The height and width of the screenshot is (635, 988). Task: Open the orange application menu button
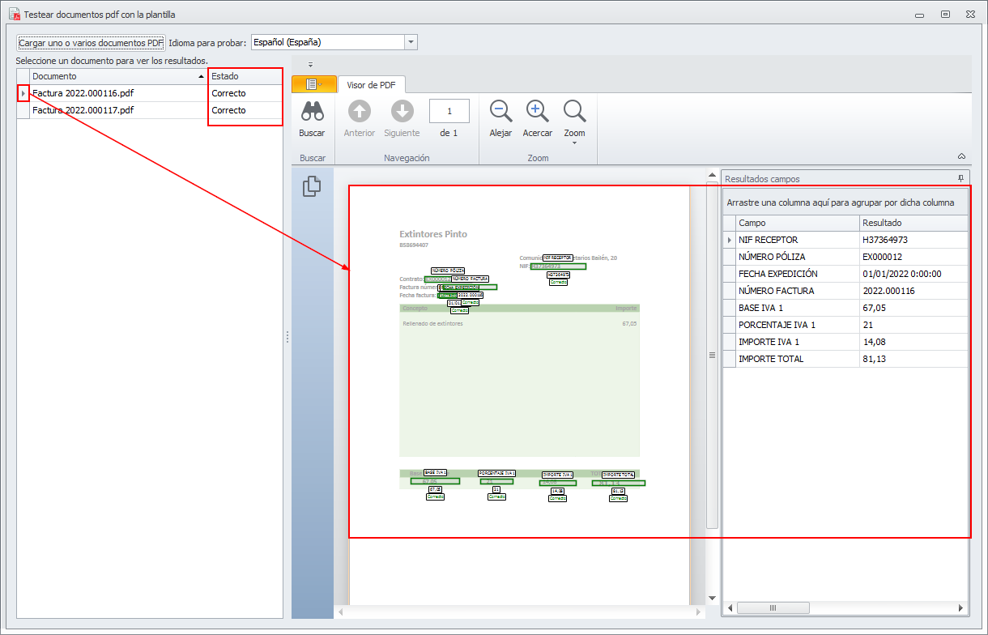[313, 84]
